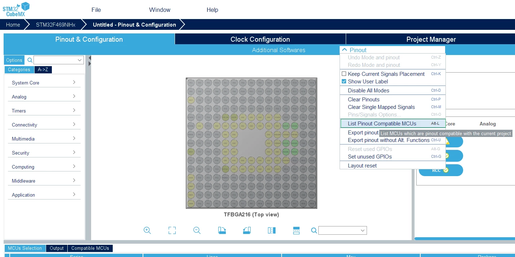Click the TFBGA216 chip package image
515x257 pixels.
tap(251, 143)
